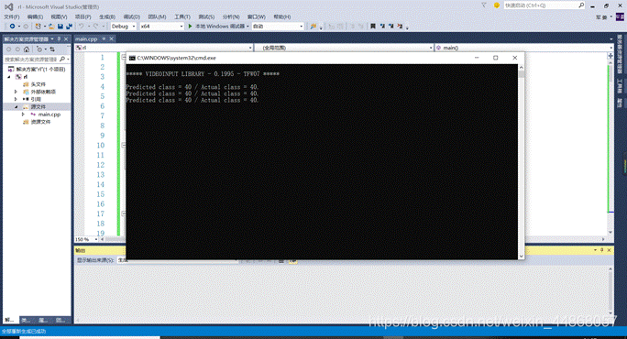Open the 调试(D) menu
The image size is (627, 339).
pyautogui.click(x=132, y=16)
